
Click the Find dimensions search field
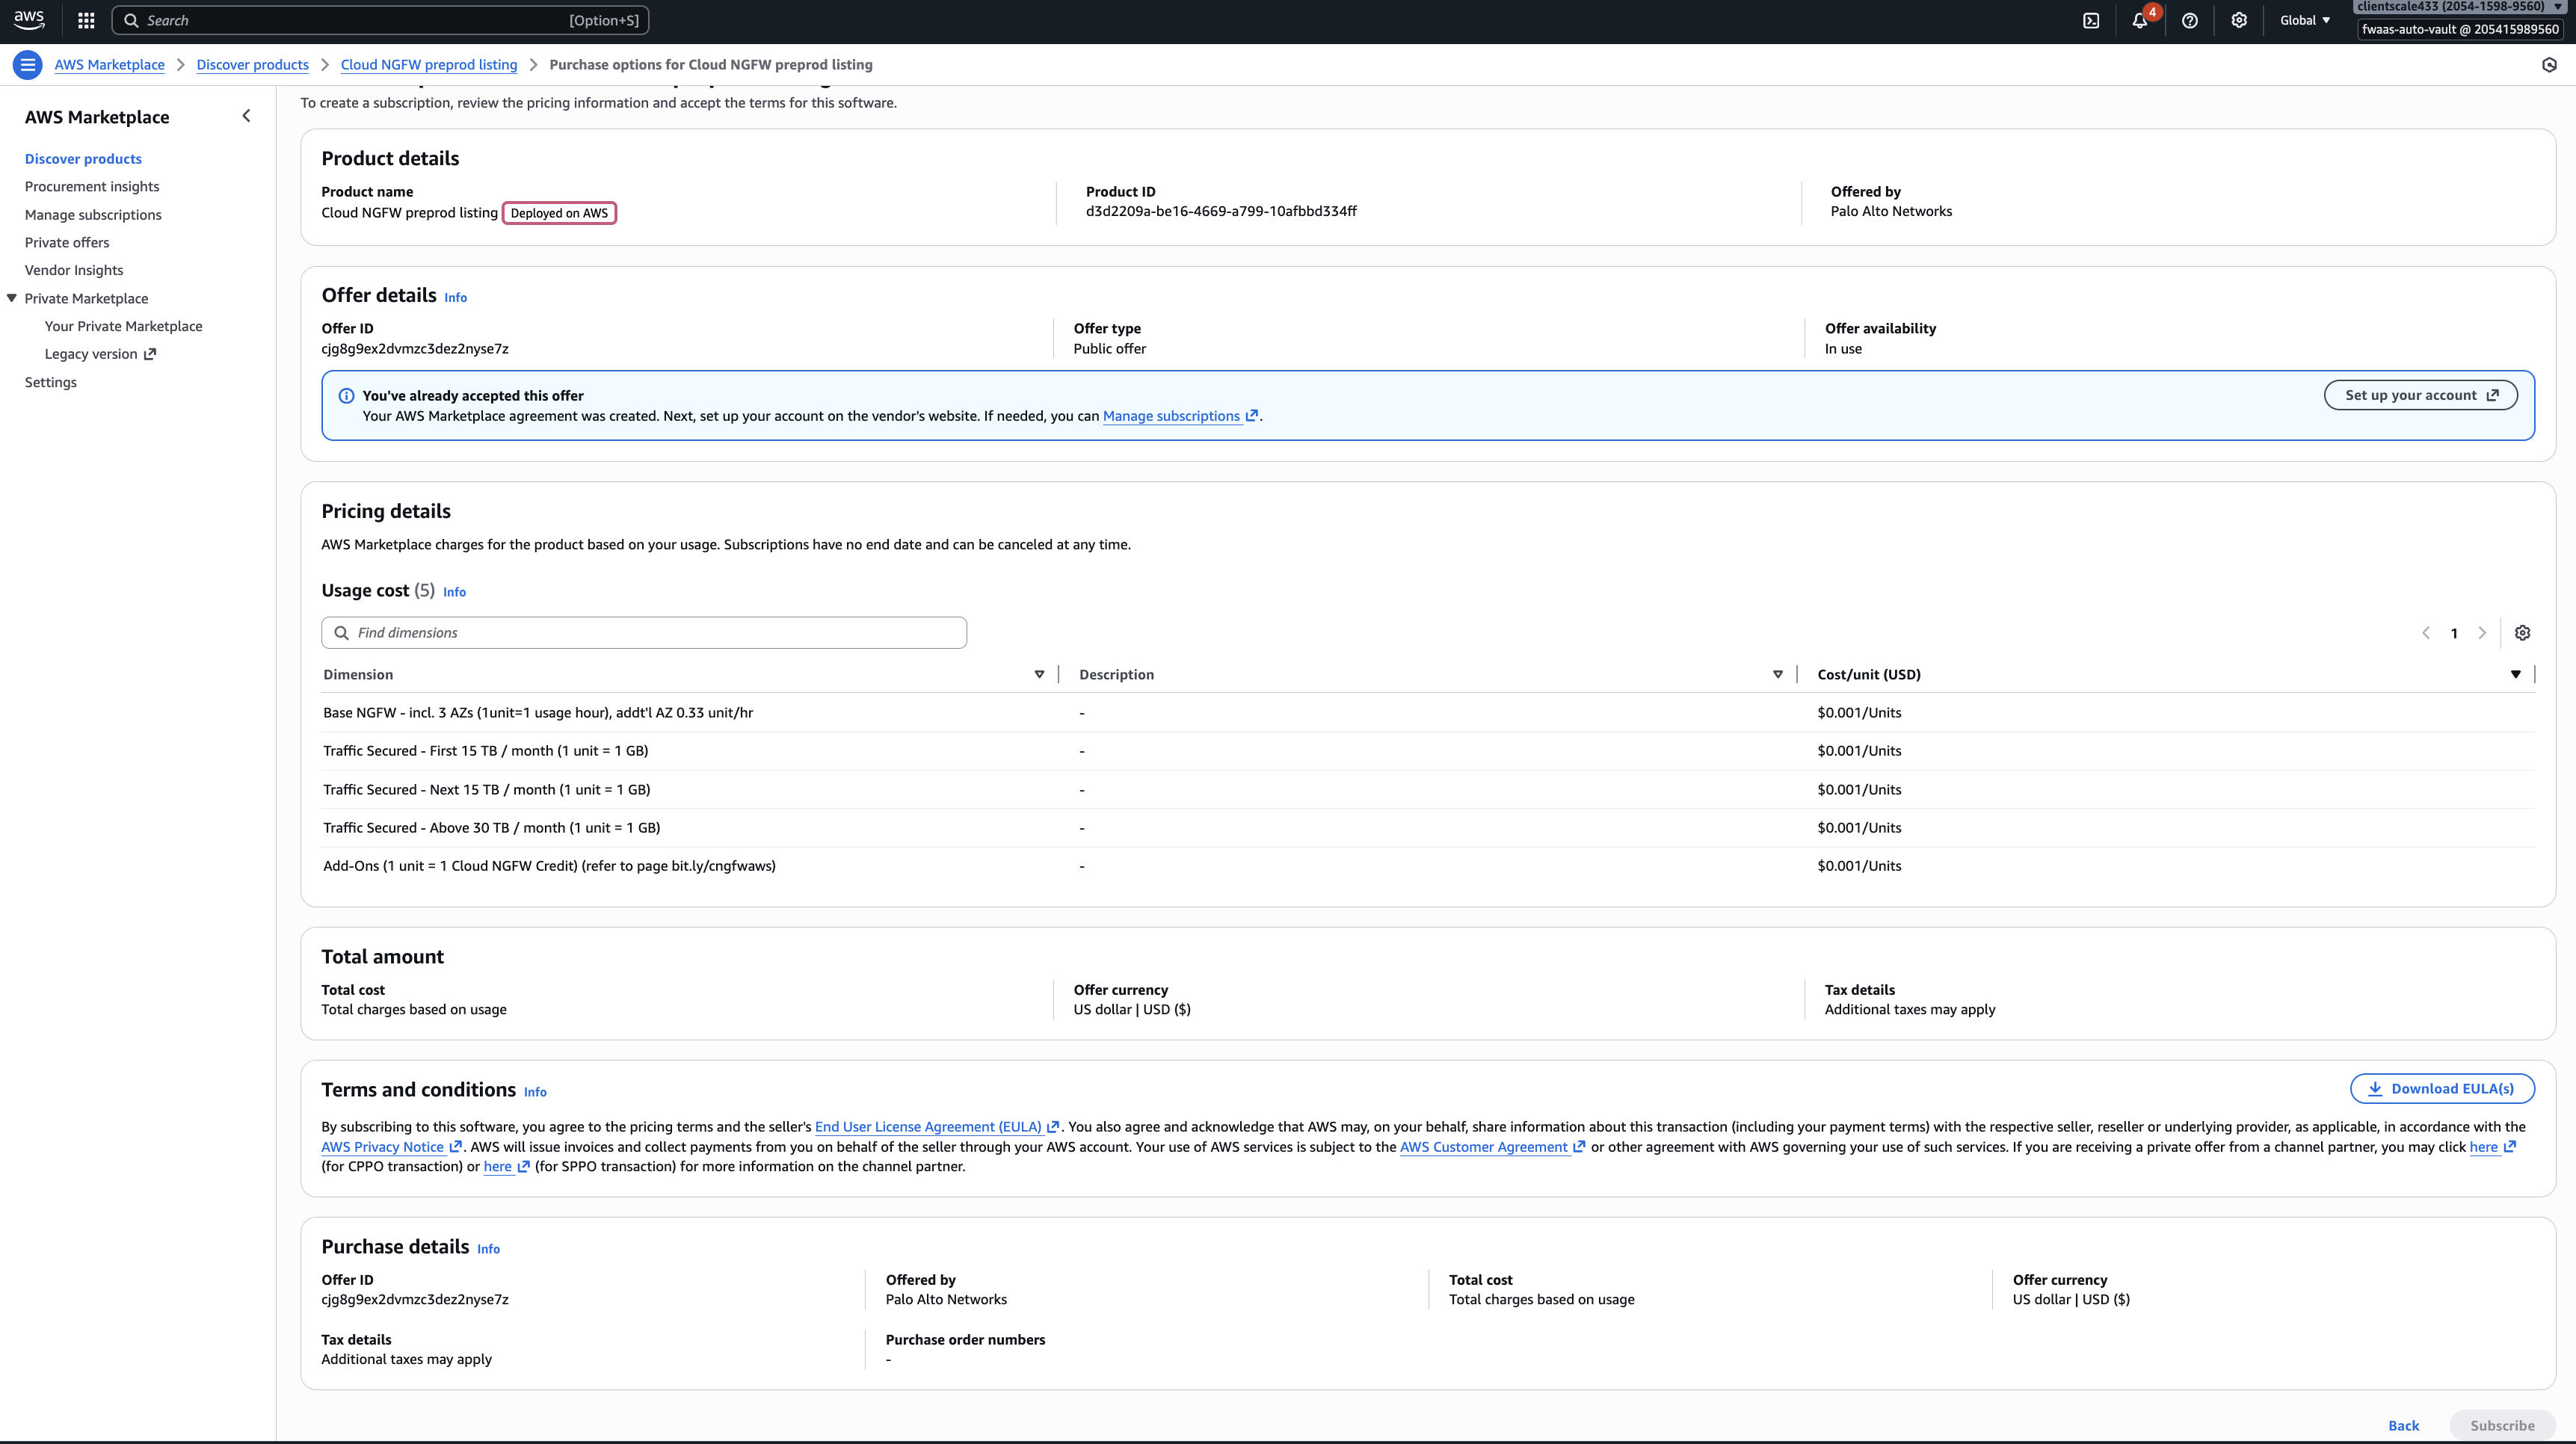(644, 633)
